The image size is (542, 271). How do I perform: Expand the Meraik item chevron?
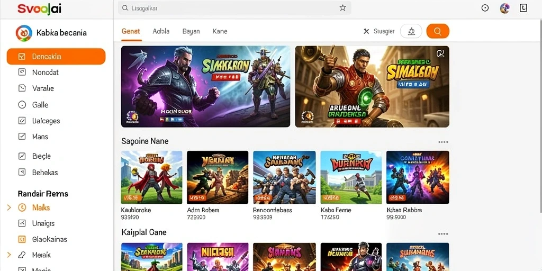point(9,255)
